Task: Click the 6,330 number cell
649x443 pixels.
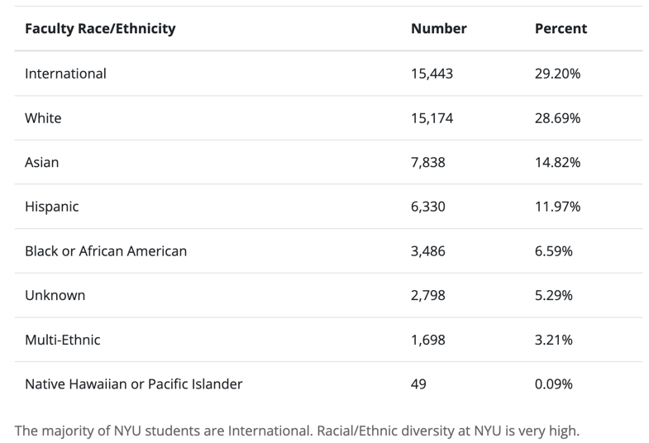Action: pyautogui.click(x=427, y=207)
